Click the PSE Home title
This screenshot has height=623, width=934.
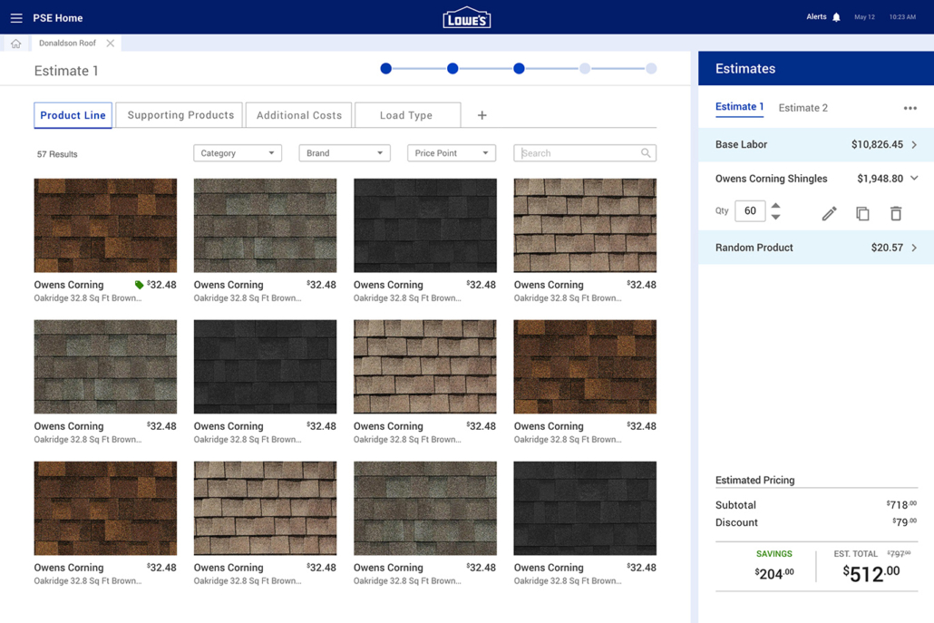(58, 18)
